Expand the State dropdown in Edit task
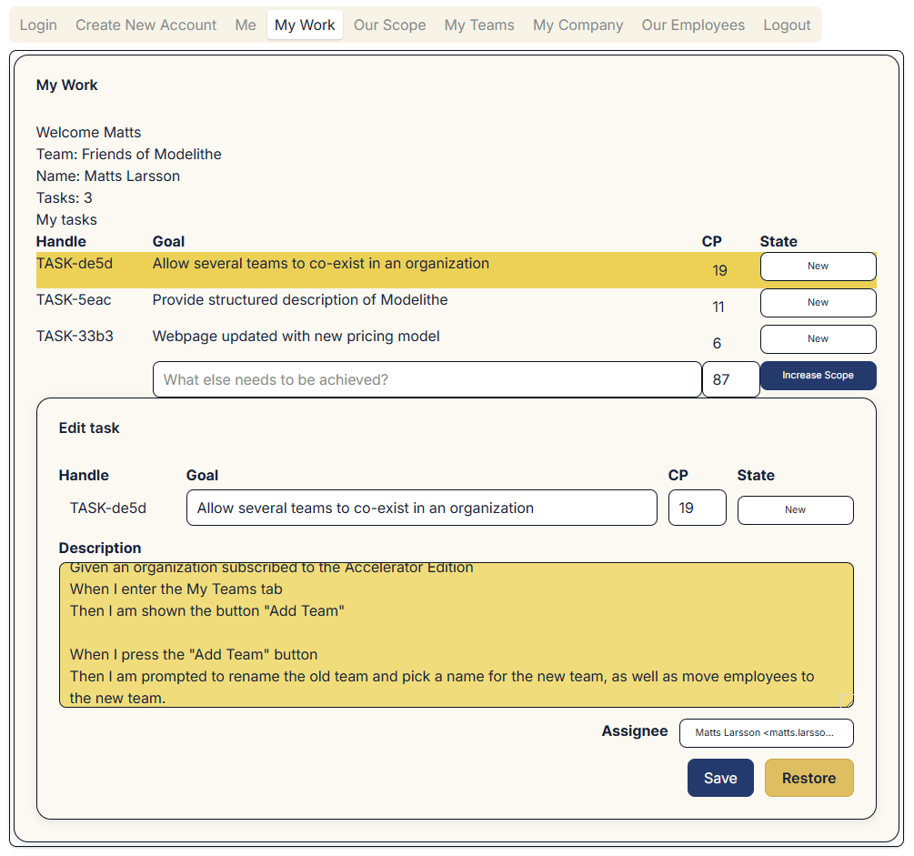Image resolution: width=914 pixels, height=856 pixels. (795, 510)
